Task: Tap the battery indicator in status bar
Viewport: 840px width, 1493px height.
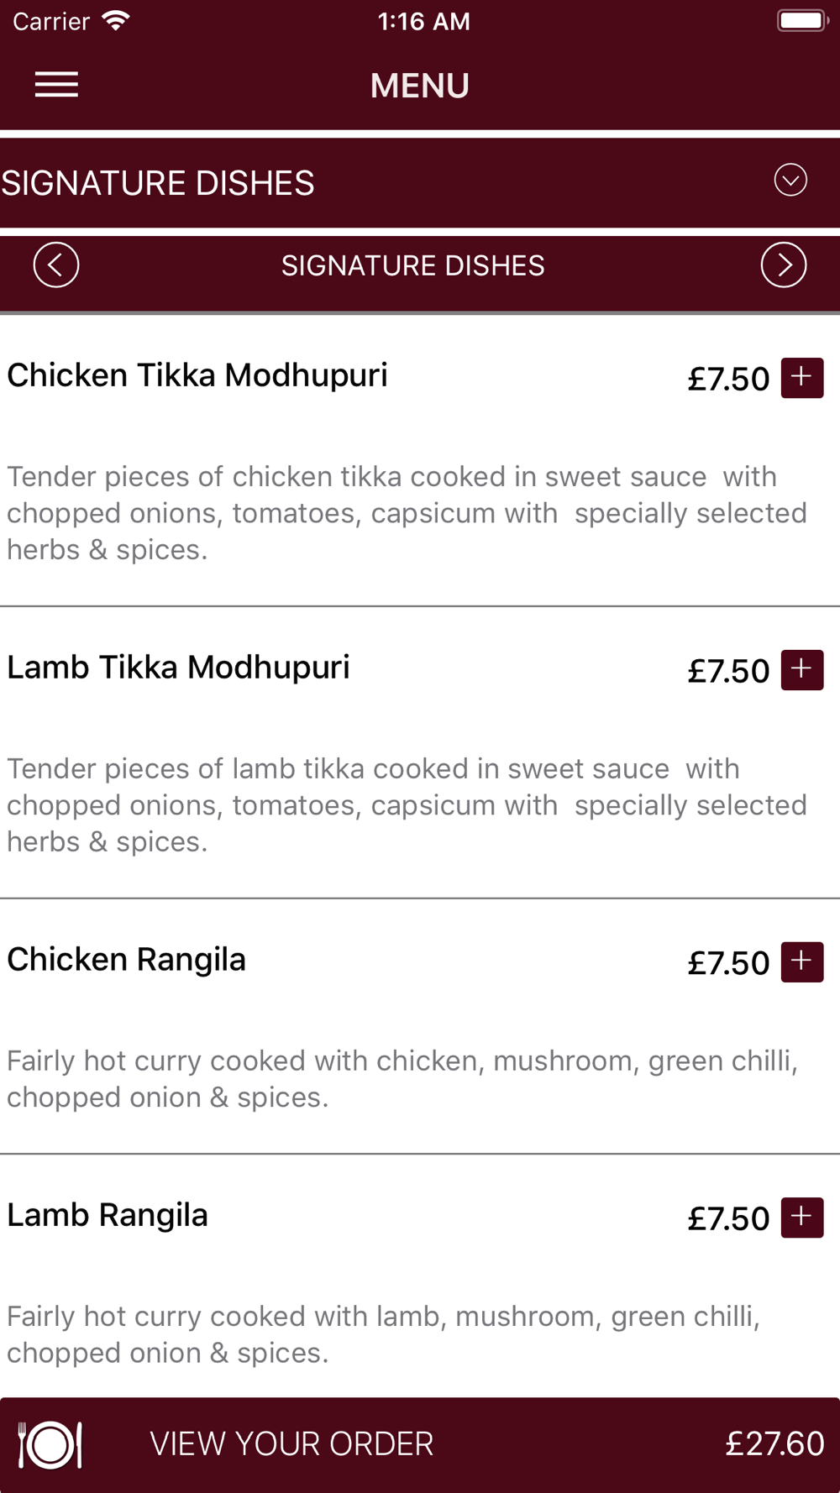Action: pyautogui.click(x=802, y=21)
